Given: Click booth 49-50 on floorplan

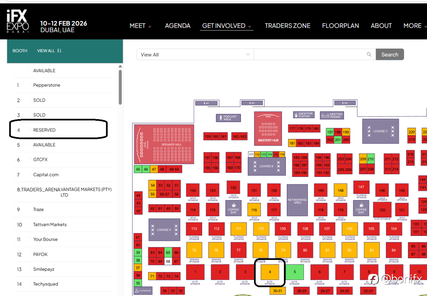Looking at the screenshot, I should (x=174, y=169).
